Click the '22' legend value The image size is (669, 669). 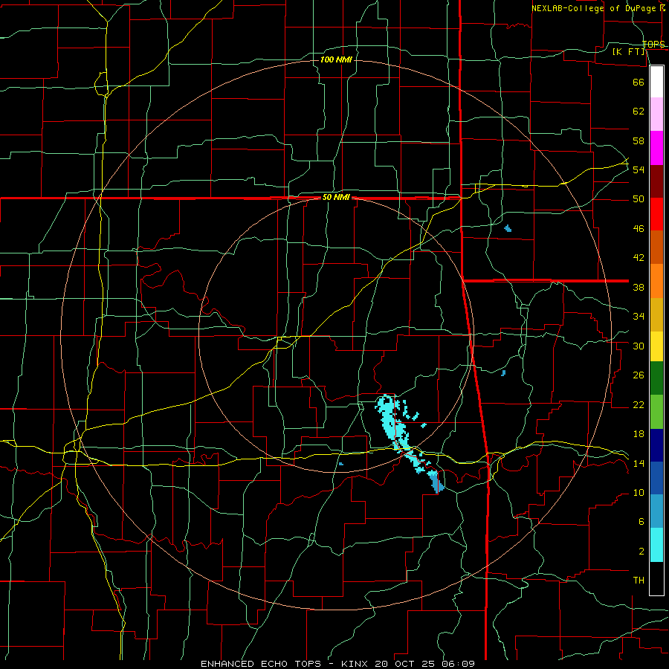coord(639,405)
